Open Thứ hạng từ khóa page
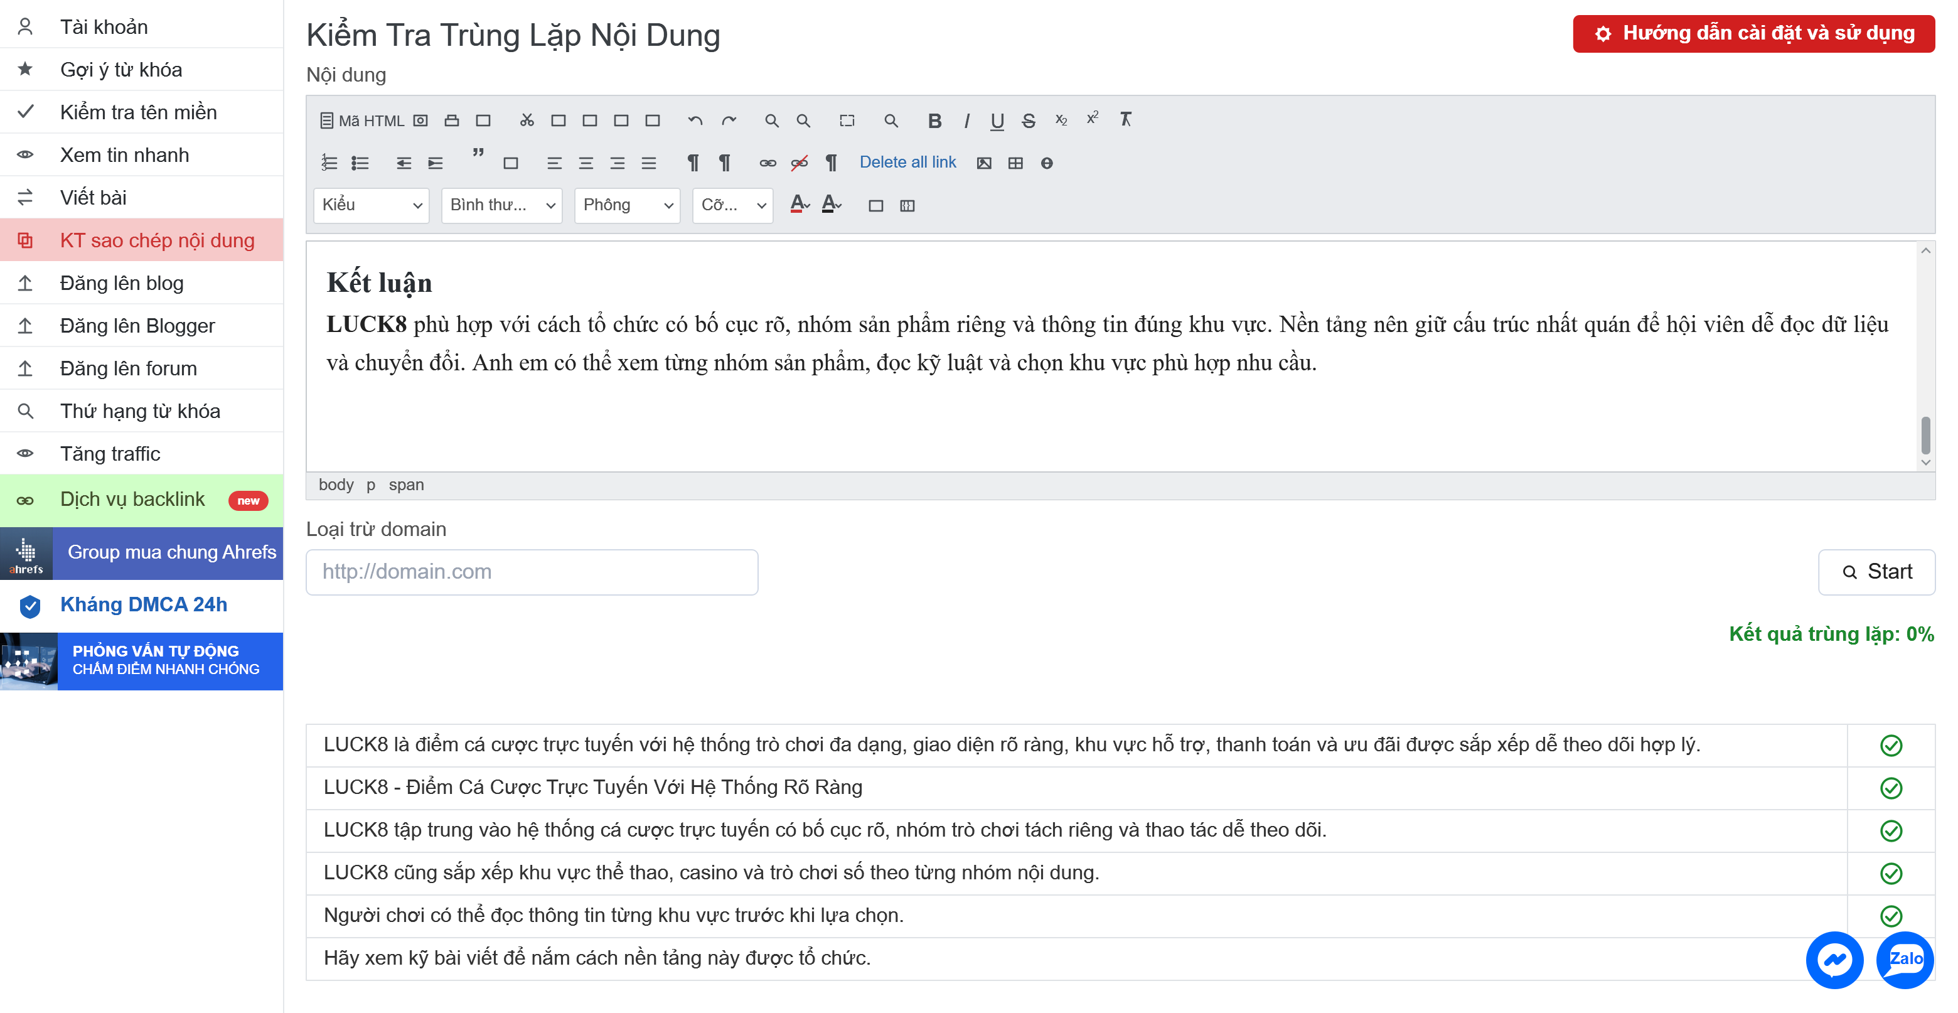 (x=141, y=410)
